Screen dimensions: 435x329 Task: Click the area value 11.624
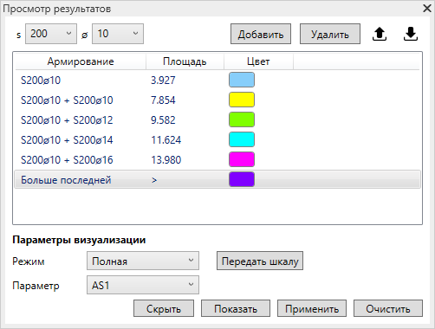coord(166,140)
